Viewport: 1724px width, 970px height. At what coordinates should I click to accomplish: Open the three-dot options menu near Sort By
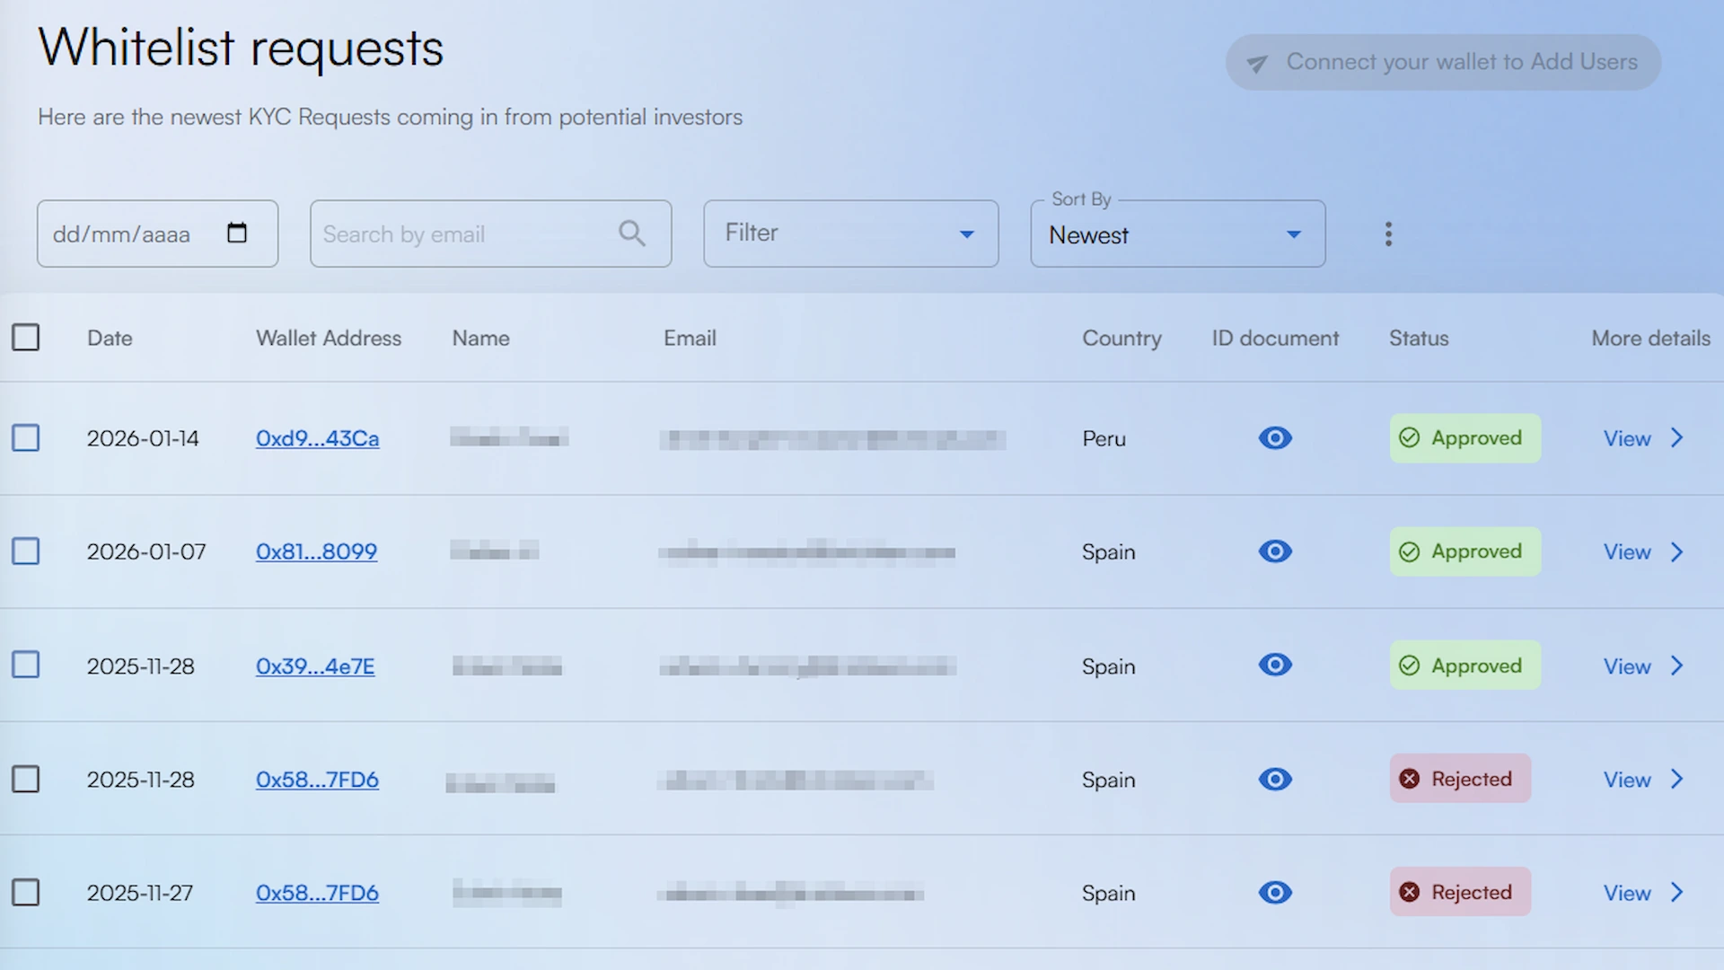click(x=1387, y=234)
